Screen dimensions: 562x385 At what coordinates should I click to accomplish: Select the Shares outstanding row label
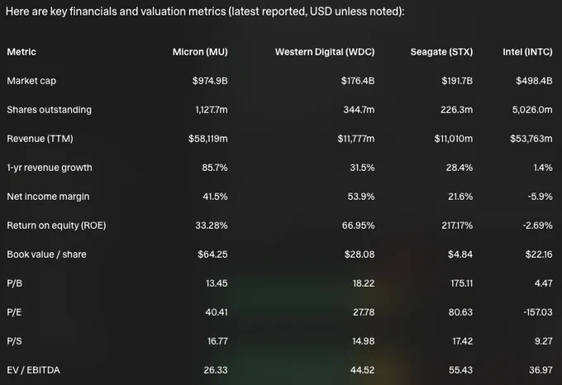tap(49, 110)
